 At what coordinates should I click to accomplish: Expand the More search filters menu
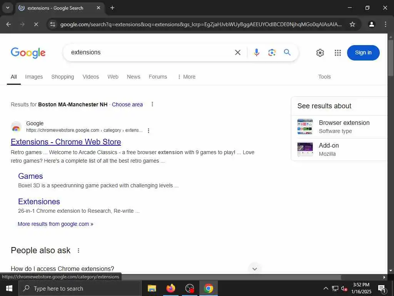coord(187,77)
